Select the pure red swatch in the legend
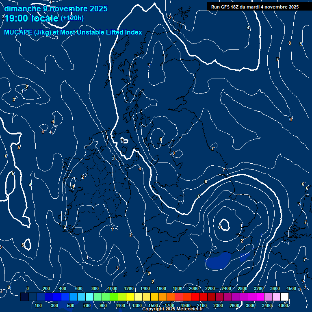This screenshot has height=312, width=312. (x=195, y=297)
